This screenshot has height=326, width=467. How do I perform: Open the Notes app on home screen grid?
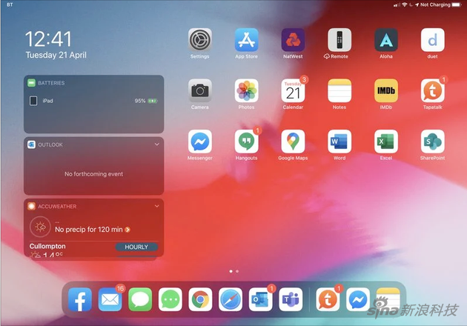340,90
